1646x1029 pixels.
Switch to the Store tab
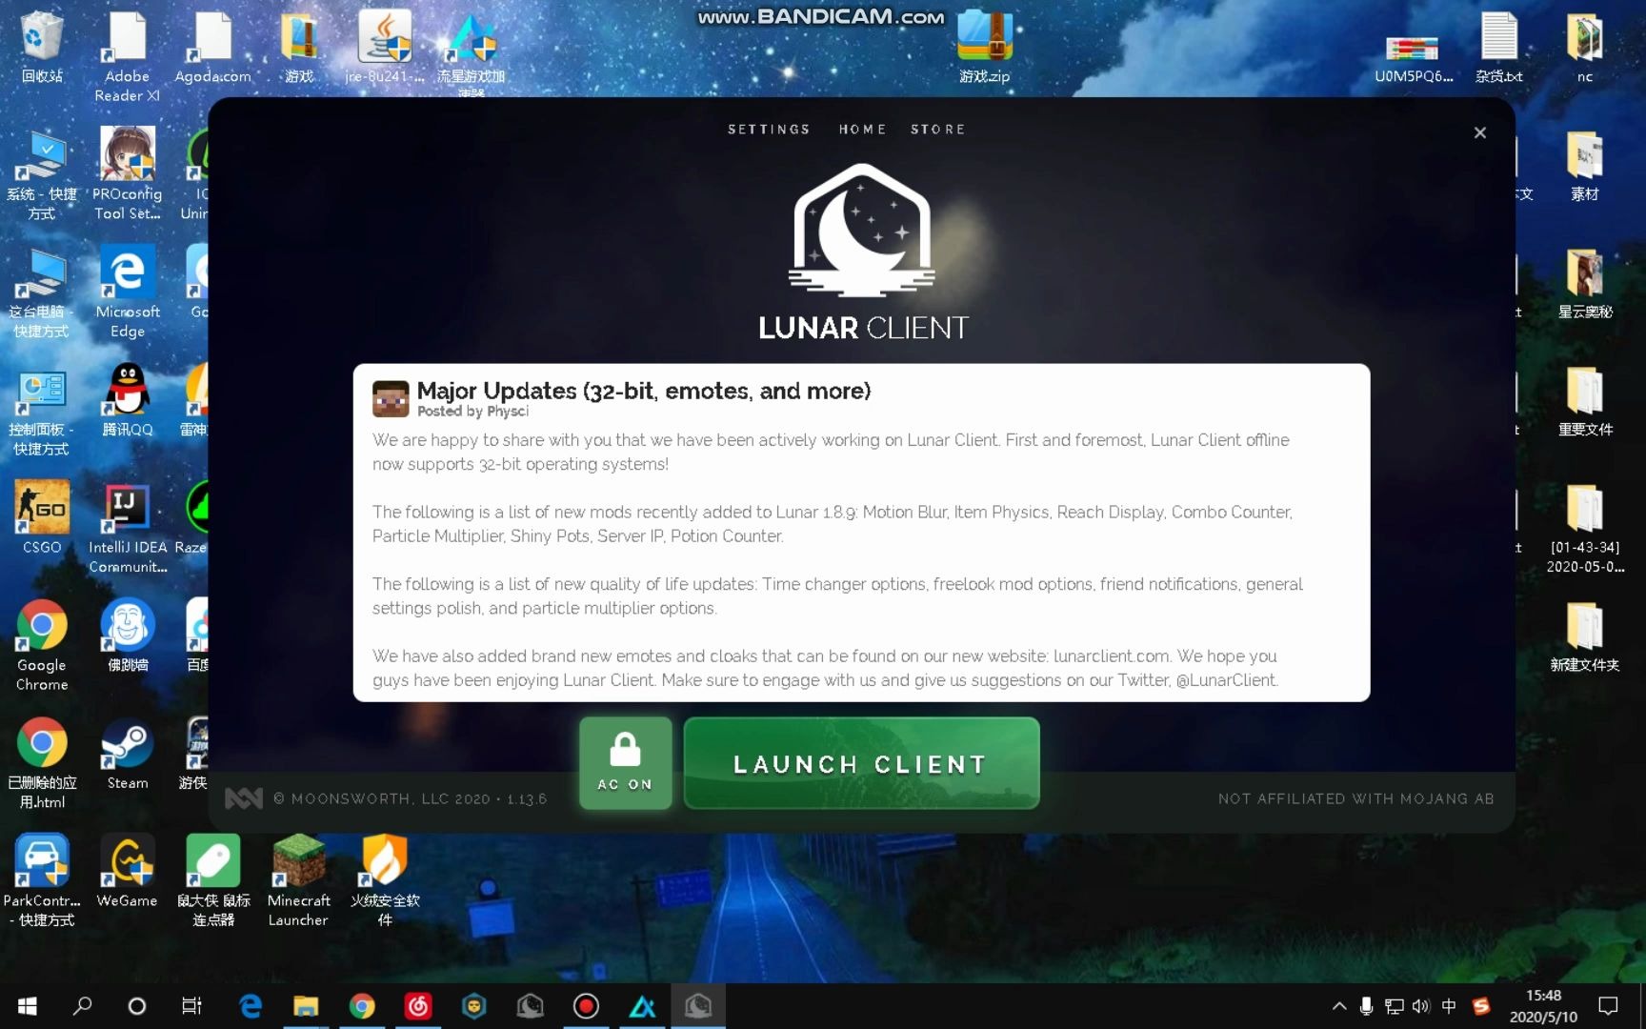937,130
